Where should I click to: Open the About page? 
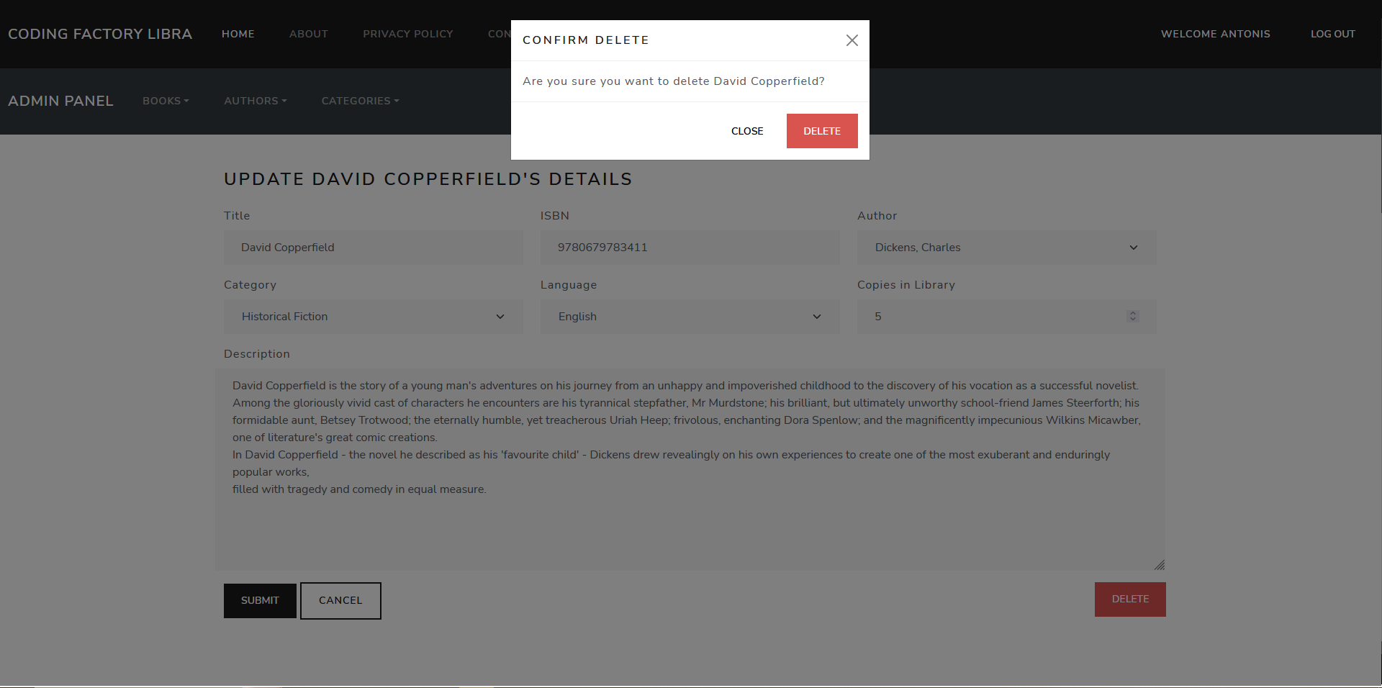click(309, 34)
